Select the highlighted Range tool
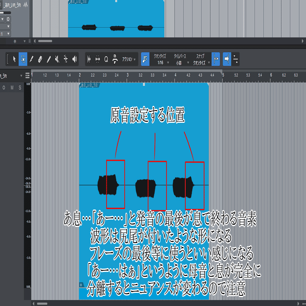The width and height of the screenshot is (306, 306). (x=23, y=59)
